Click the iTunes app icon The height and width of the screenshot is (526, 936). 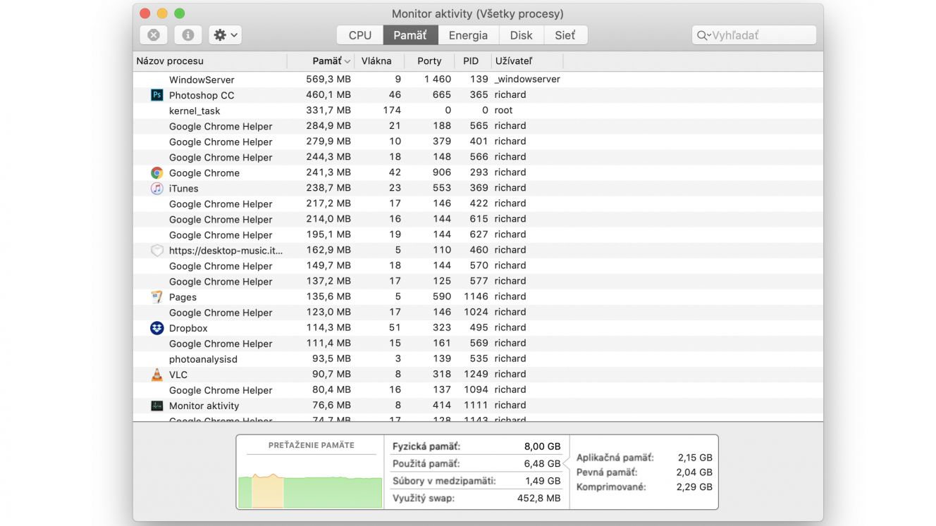point(157,188)
